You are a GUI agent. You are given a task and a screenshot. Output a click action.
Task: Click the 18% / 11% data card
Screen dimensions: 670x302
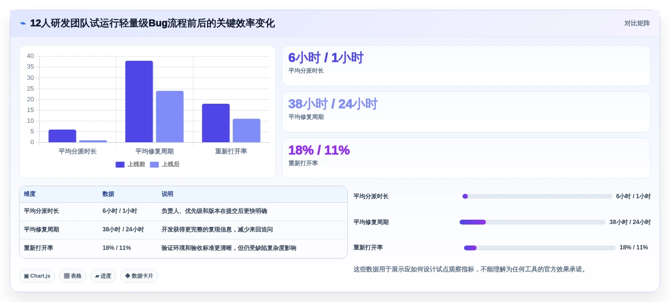(466, 158)
